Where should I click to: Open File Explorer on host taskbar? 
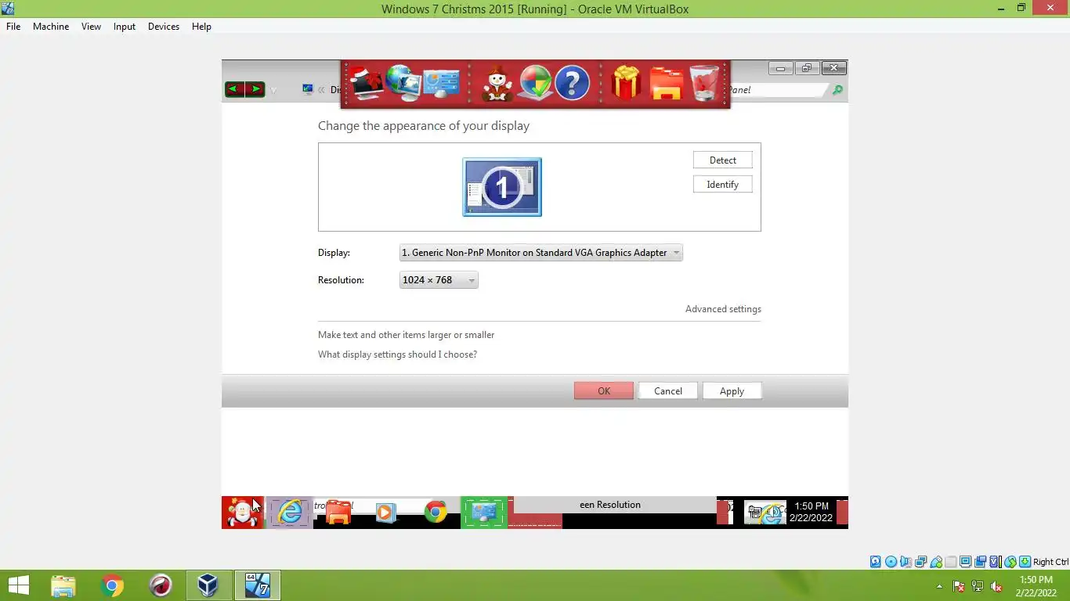click(x=63, y=585)
